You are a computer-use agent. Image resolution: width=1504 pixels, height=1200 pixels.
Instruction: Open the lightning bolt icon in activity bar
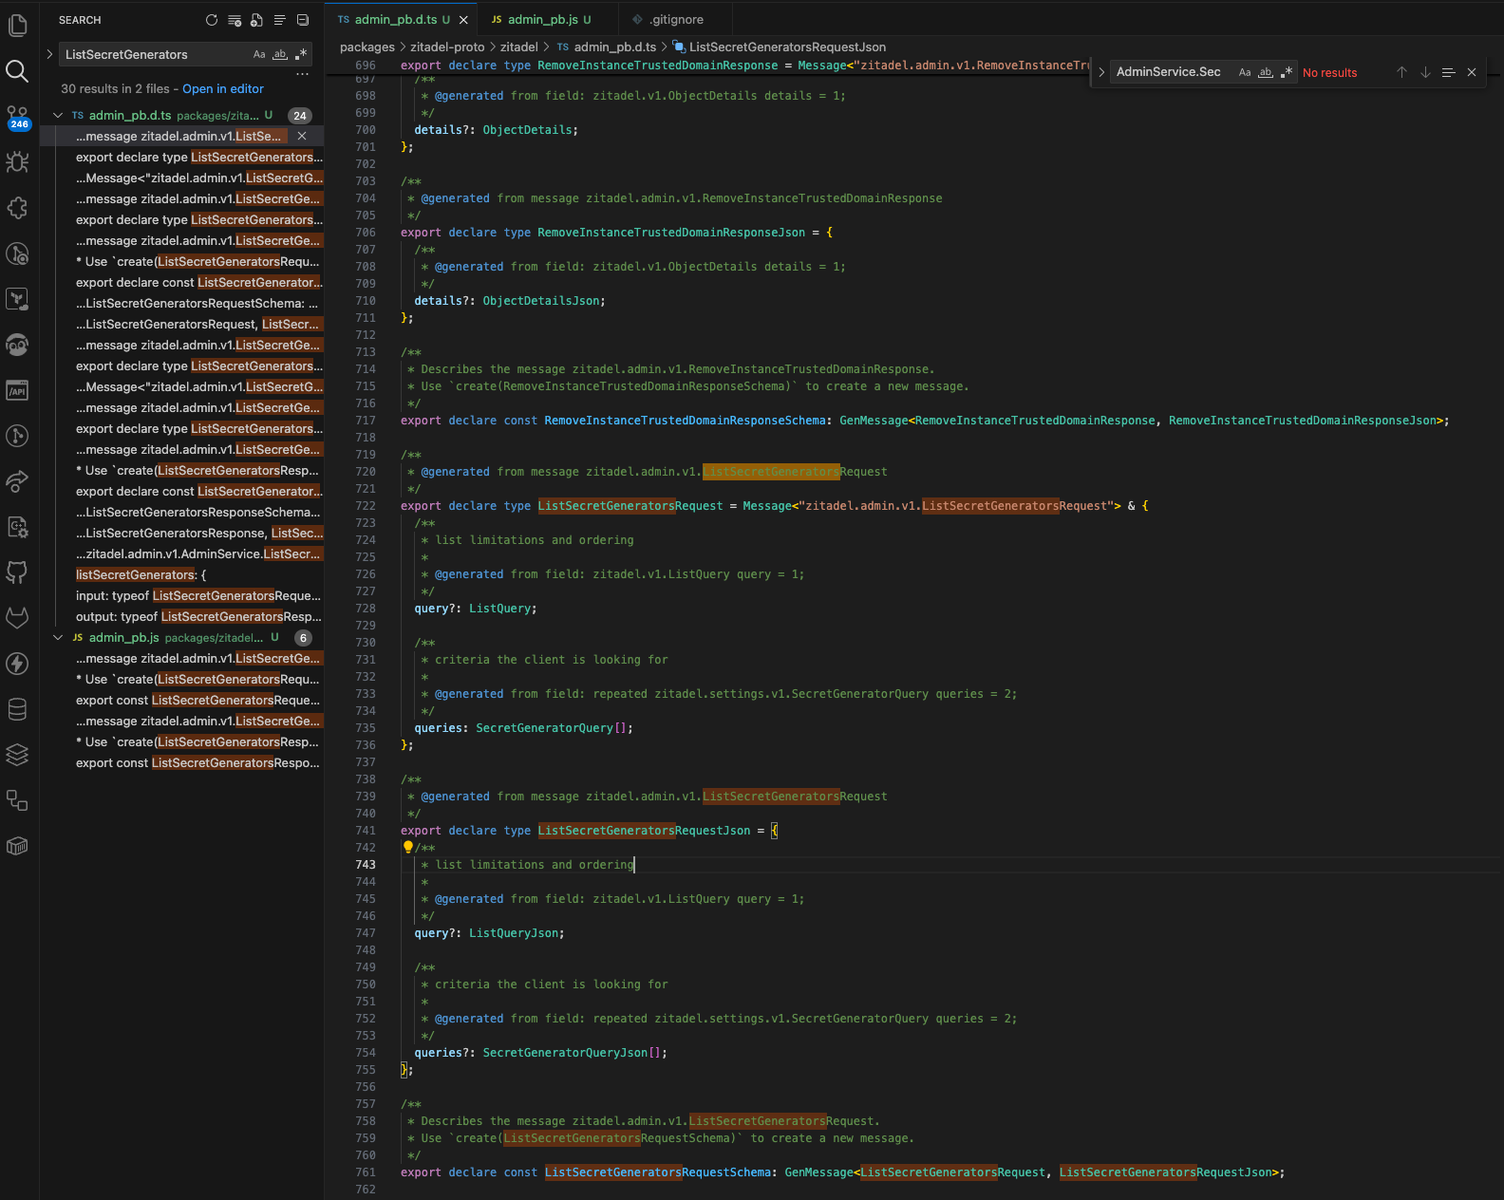click(17, 663)
